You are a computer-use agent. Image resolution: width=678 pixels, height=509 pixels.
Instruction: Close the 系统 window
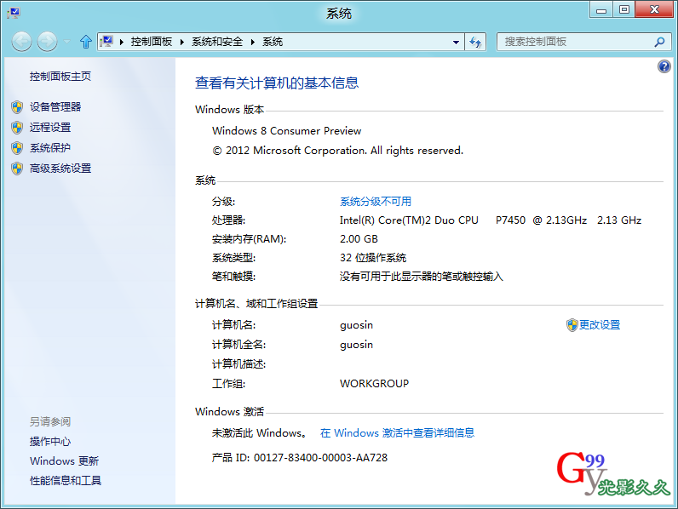(655, 9)
